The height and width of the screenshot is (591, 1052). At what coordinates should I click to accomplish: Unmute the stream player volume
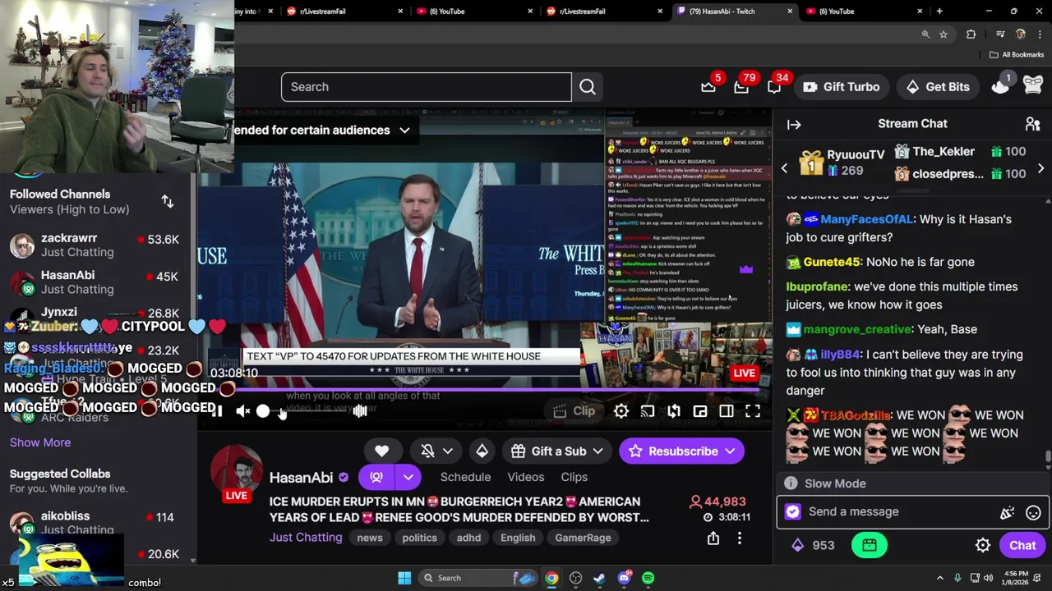[x=243, y=411]
